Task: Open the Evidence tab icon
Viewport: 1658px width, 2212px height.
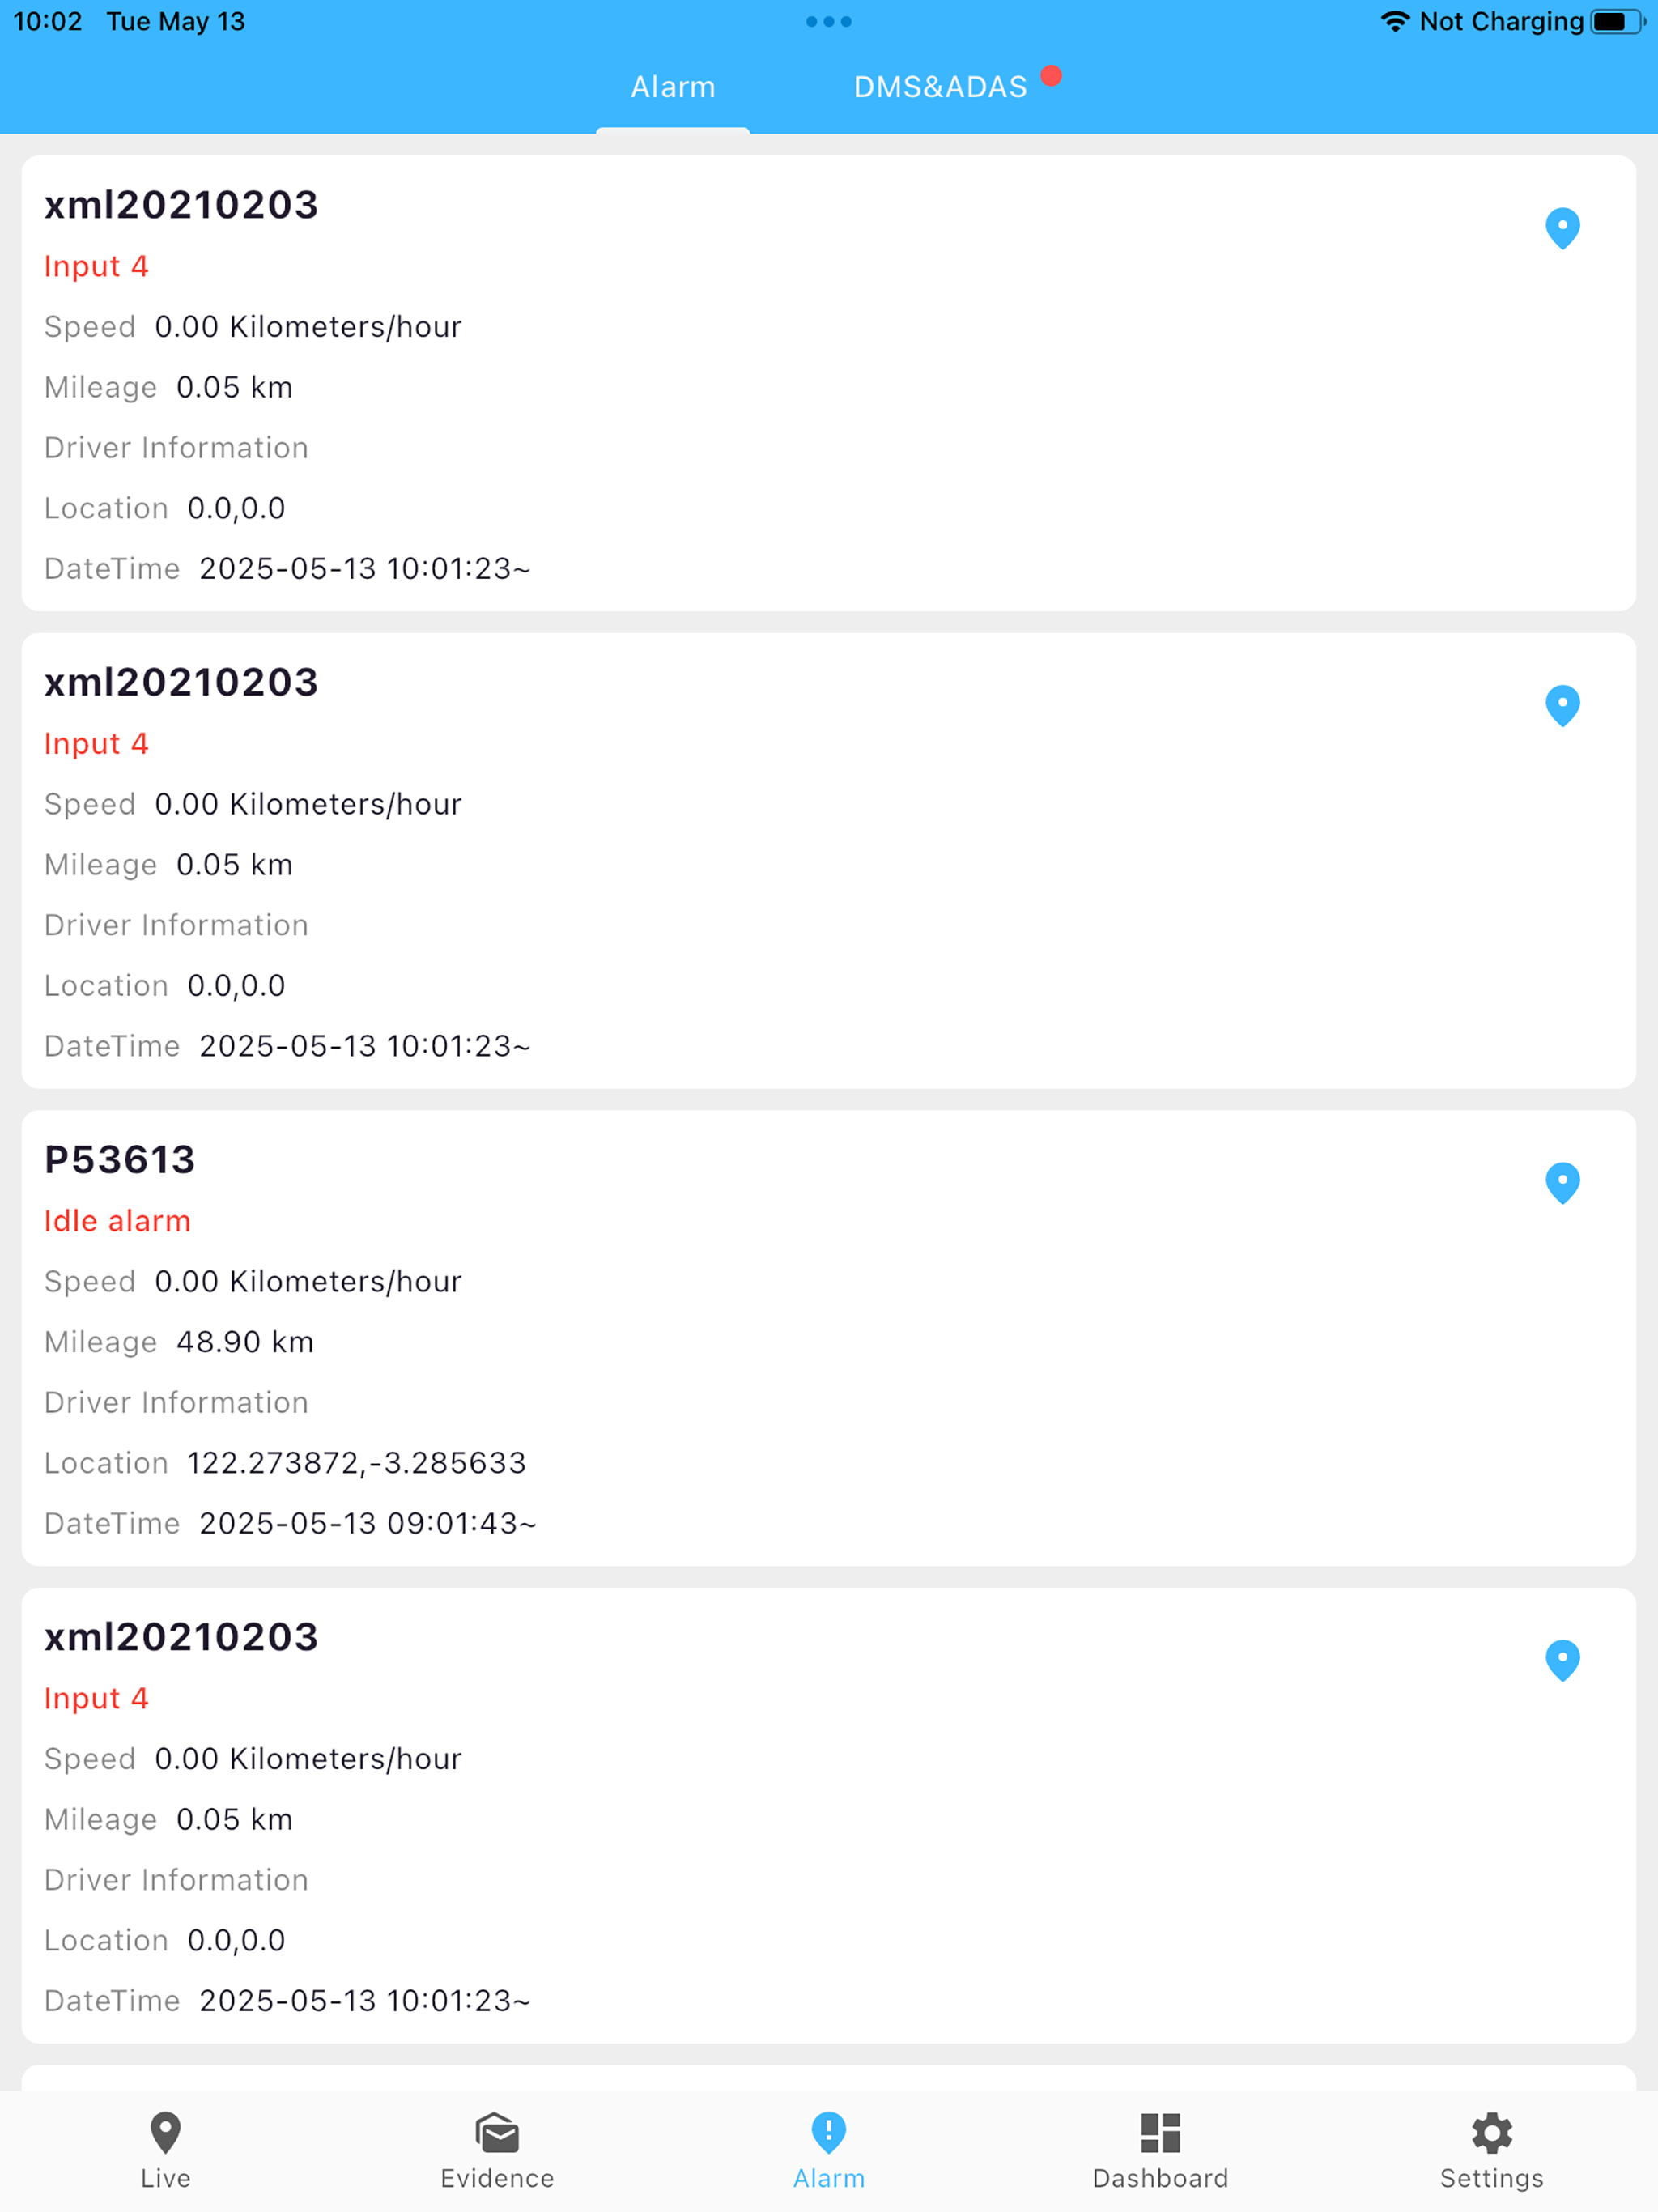Action: [x=497, y=2132]
